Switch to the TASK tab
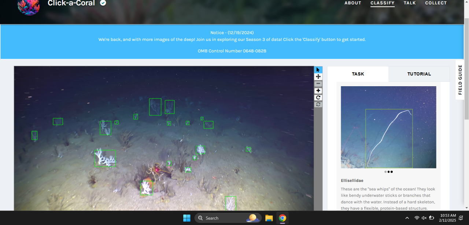The image size is (469, 225). tap(358, 74)
